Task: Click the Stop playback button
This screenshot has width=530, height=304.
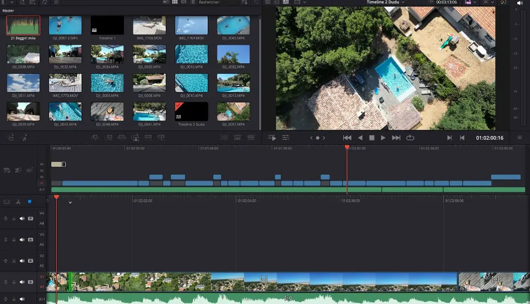Action: coord(371,138)
